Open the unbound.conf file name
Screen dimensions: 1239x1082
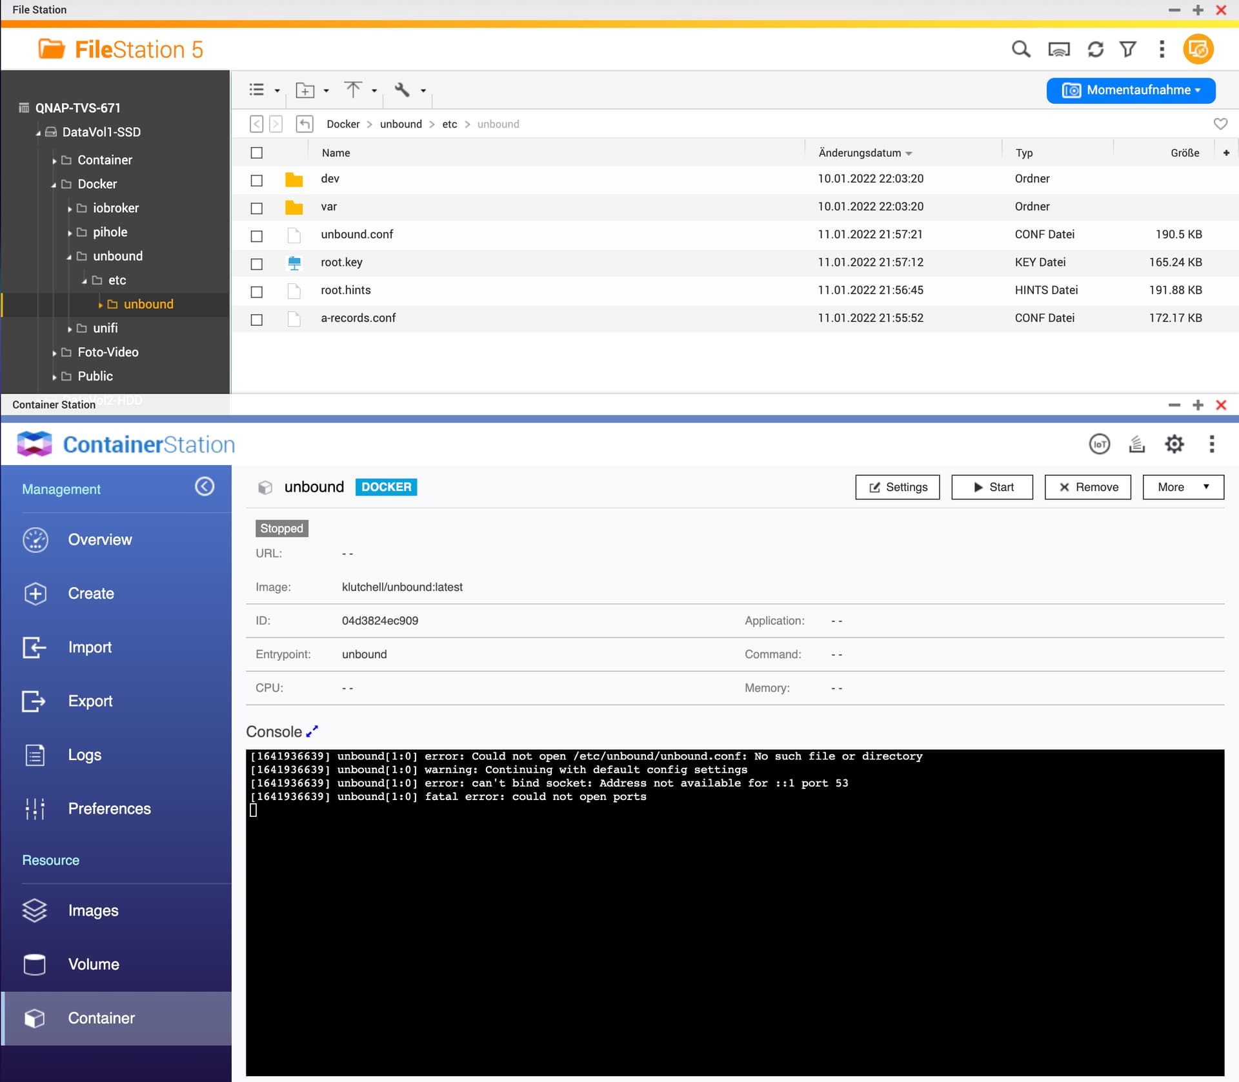(357, 234)
